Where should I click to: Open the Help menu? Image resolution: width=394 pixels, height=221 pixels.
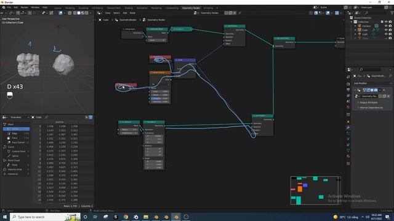coord(45,7)
